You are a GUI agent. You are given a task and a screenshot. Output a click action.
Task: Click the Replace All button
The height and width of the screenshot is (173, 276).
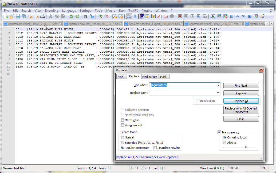click(x=241, y=101)
